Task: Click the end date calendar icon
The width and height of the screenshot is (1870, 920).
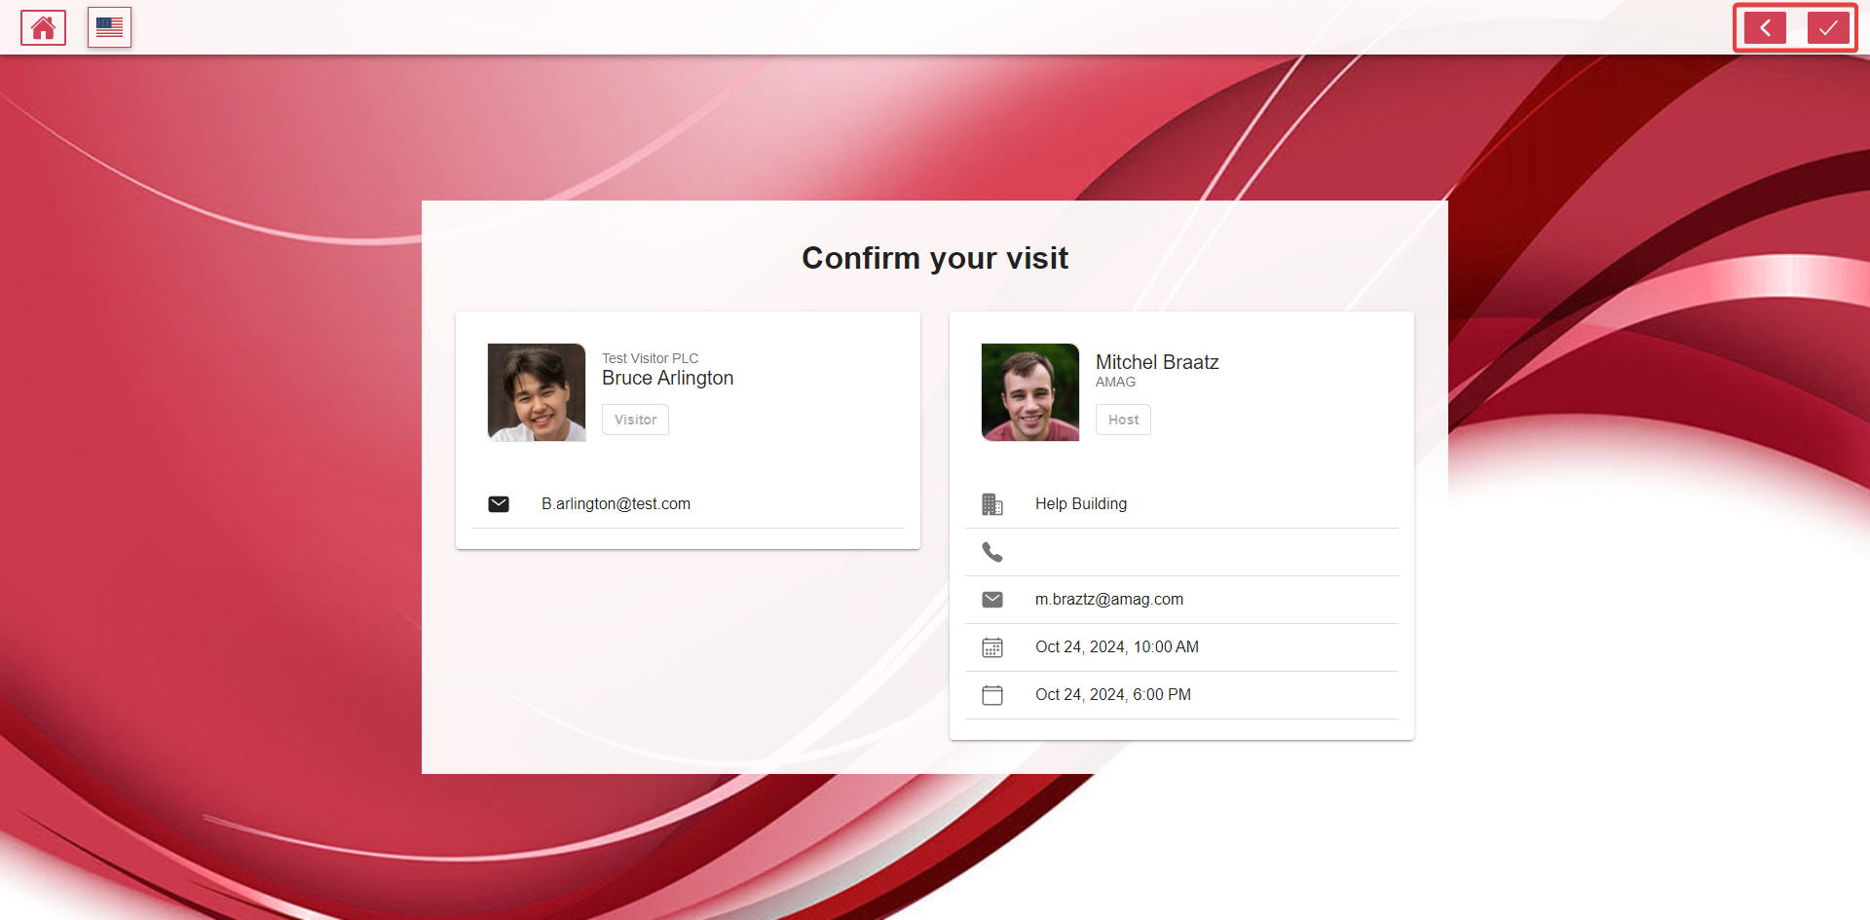Action: (992, 695)
